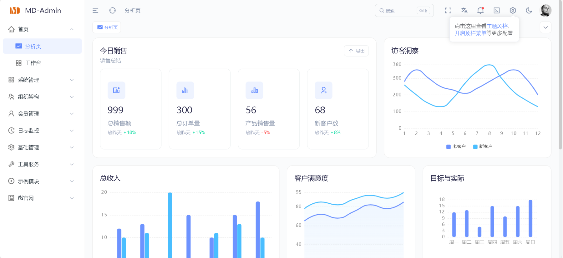Collapse sidebar with the hamburger menu icon

[95, 11]
